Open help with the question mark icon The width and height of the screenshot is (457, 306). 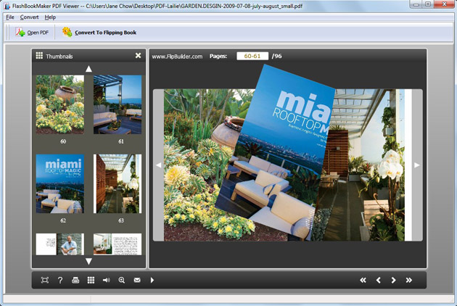(60, 280)
